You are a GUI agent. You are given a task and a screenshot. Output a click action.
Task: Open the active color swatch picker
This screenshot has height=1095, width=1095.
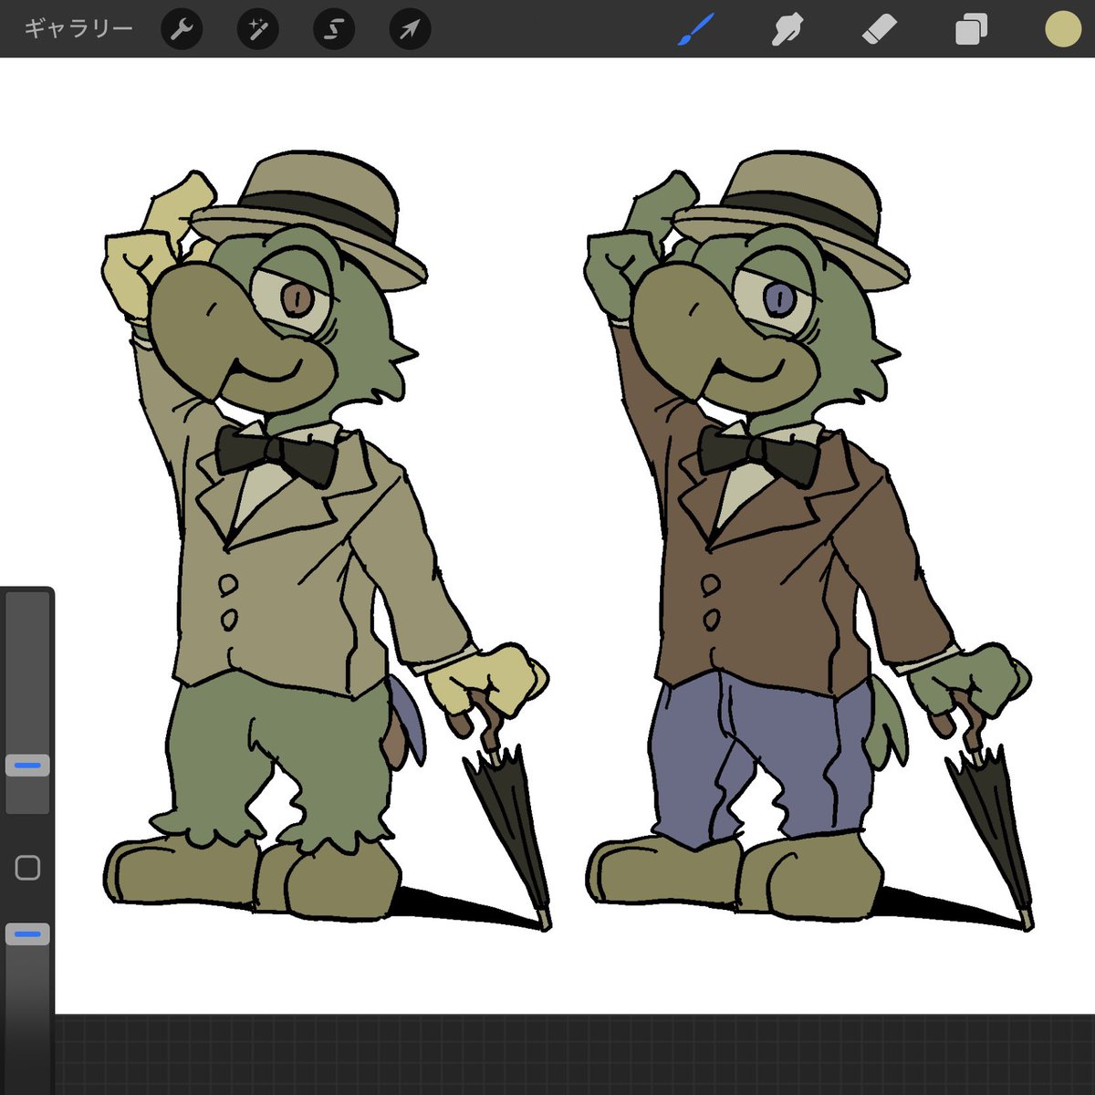[1063, 29]
